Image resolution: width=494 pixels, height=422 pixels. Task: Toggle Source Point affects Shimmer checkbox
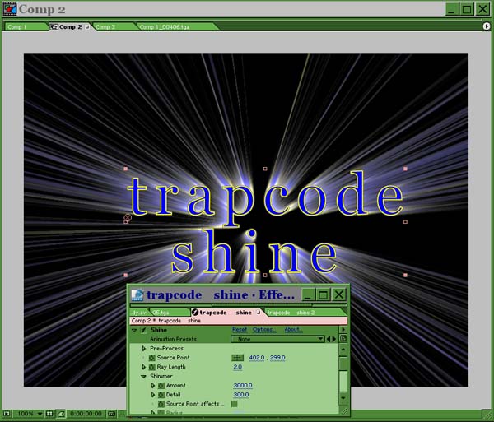click(x=235, y=404)
